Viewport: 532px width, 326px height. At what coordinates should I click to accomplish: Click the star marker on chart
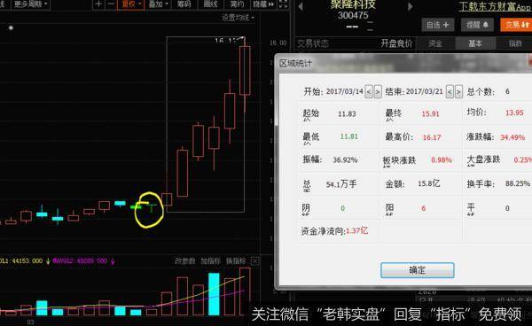[x=11, y=27]
